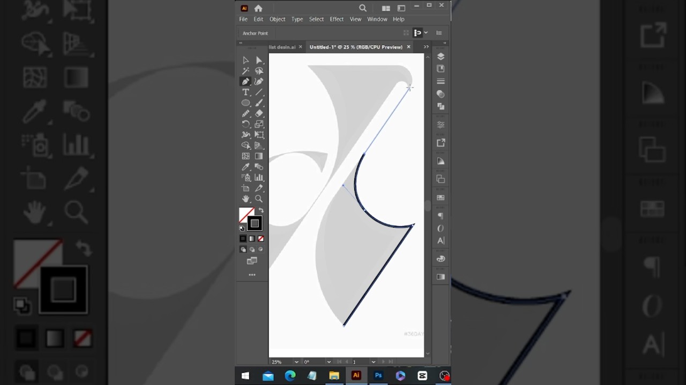Choose the Paintbrush tool
Image resolution: width=686 pixels, height=385 pixels.
[x=259, y=103]
